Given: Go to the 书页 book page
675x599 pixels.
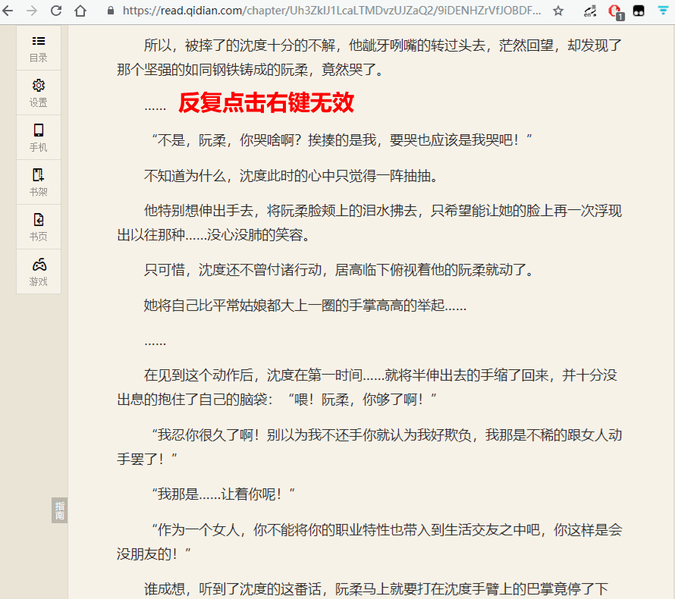Looking at the screenshot, I should (39, 227).
